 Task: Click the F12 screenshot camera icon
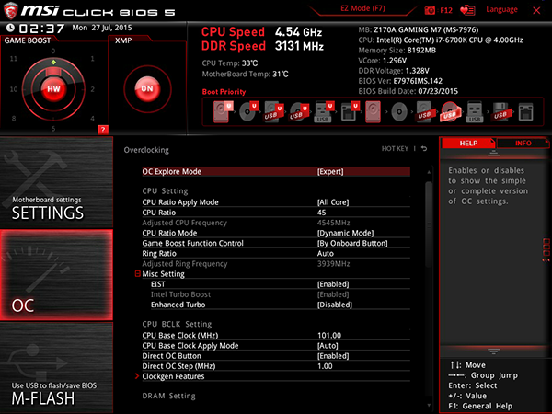430,10
